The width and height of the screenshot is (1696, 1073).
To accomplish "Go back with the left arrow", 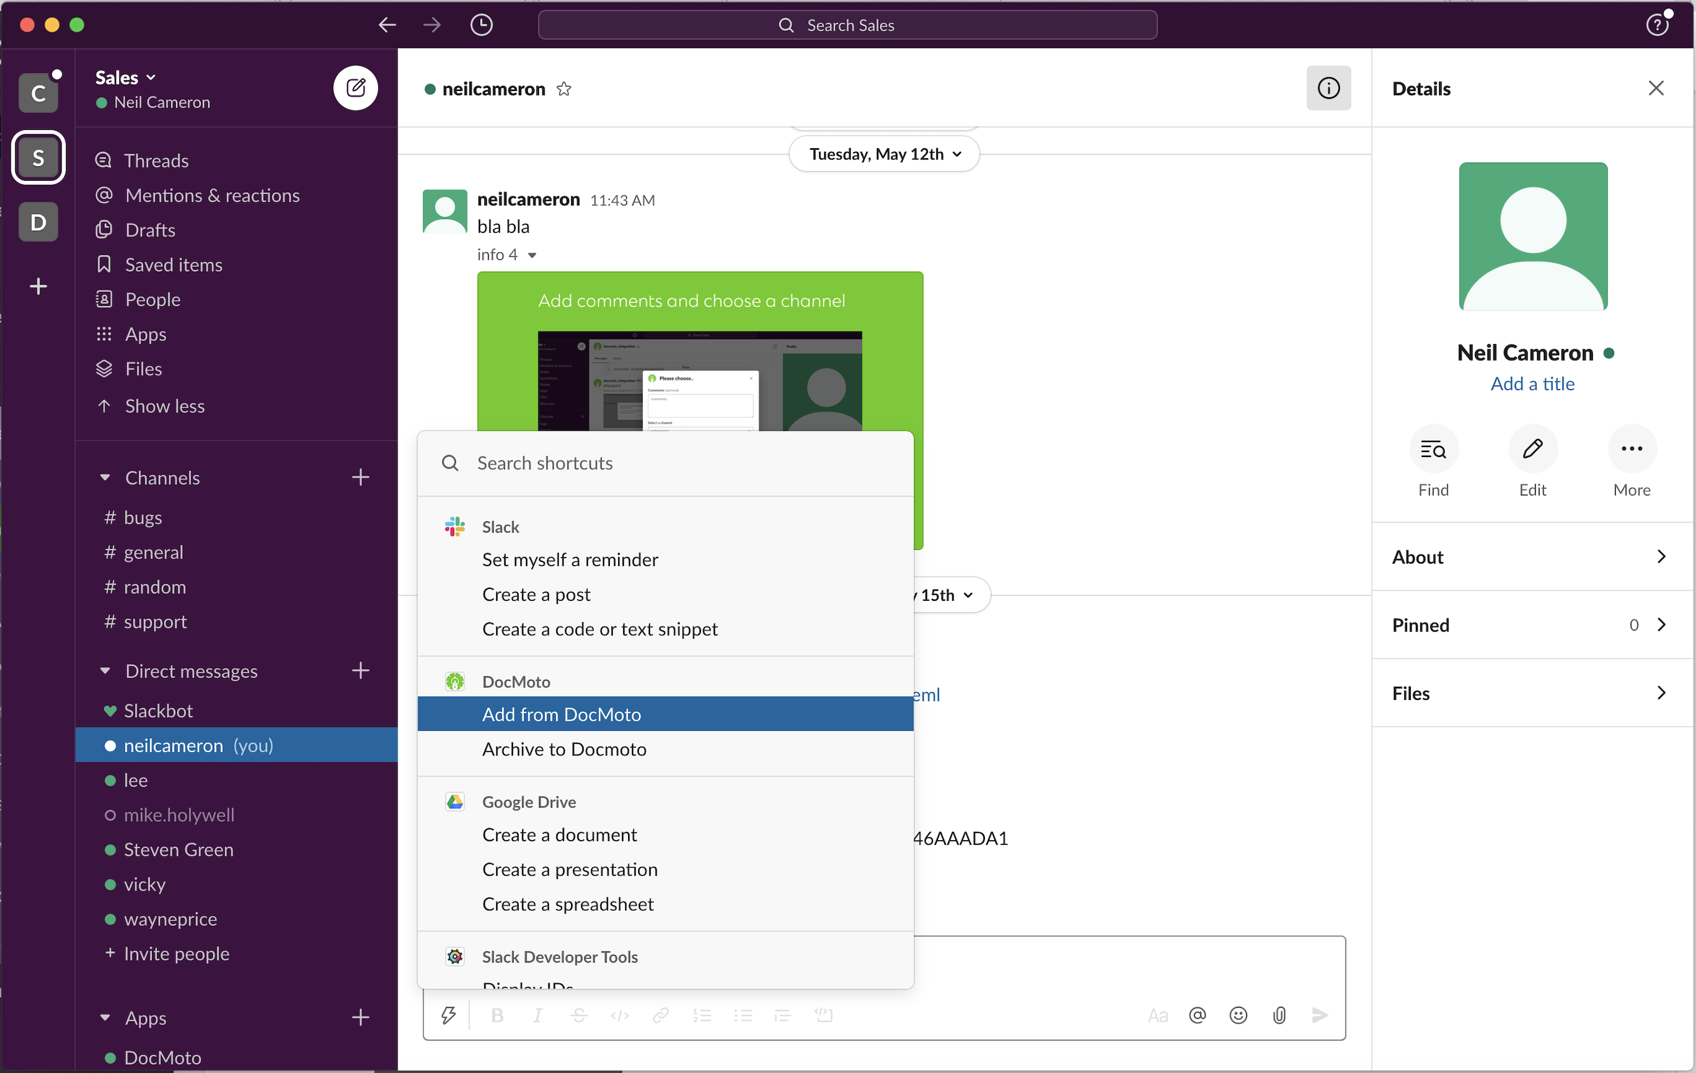I will [x=387, y=25].
